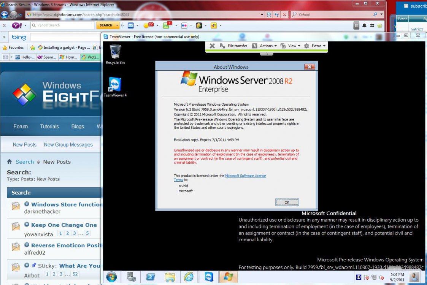Open the Extras dropdown in TeamViewer
427x285 pixels.
[315, 46]
